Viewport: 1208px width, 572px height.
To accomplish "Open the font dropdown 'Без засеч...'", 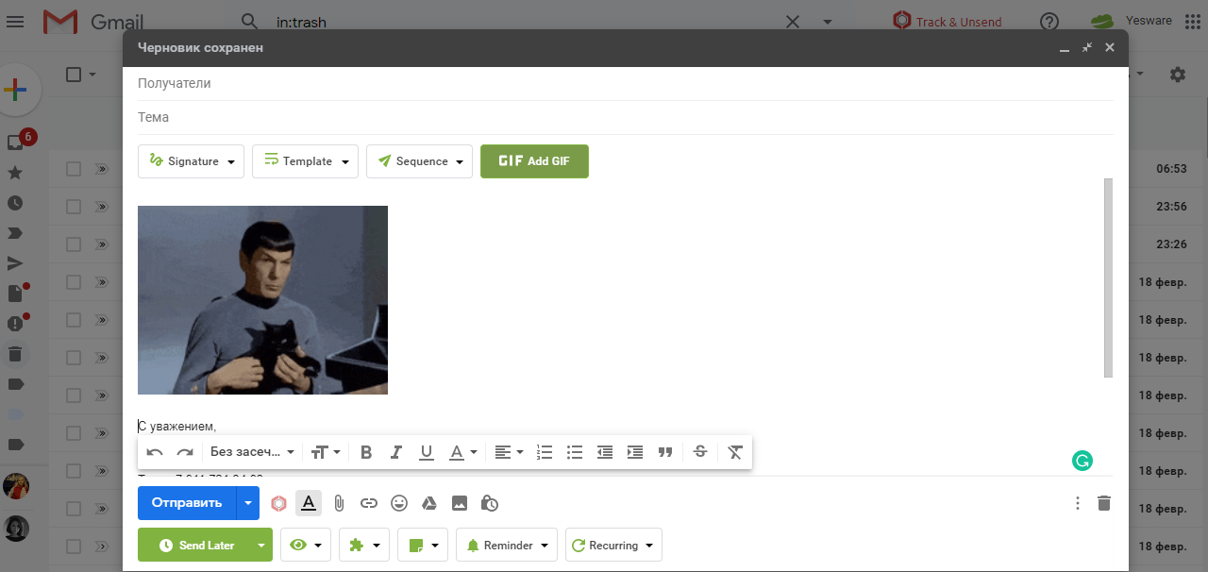I will [252, 452].
